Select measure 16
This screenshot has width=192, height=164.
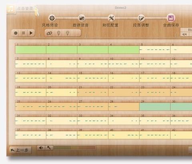[x=124, y=78]
